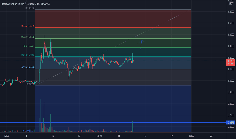The image size is (236, 139).
Task: Click the date label 19 on time axis
Action: 172,136
